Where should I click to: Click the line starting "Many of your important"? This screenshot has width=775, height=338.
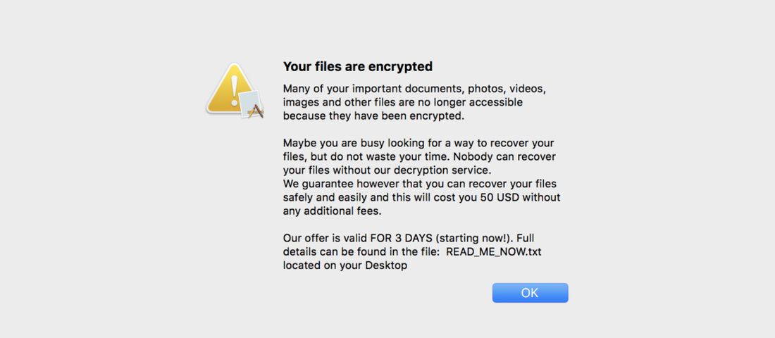(x=414, y=89)
